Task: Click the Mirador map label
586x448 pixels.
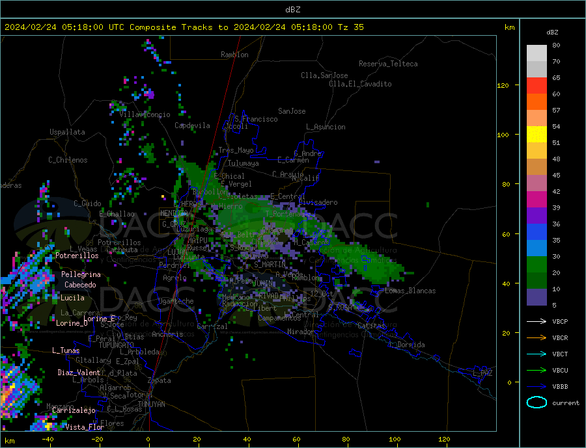Action: 301,332
